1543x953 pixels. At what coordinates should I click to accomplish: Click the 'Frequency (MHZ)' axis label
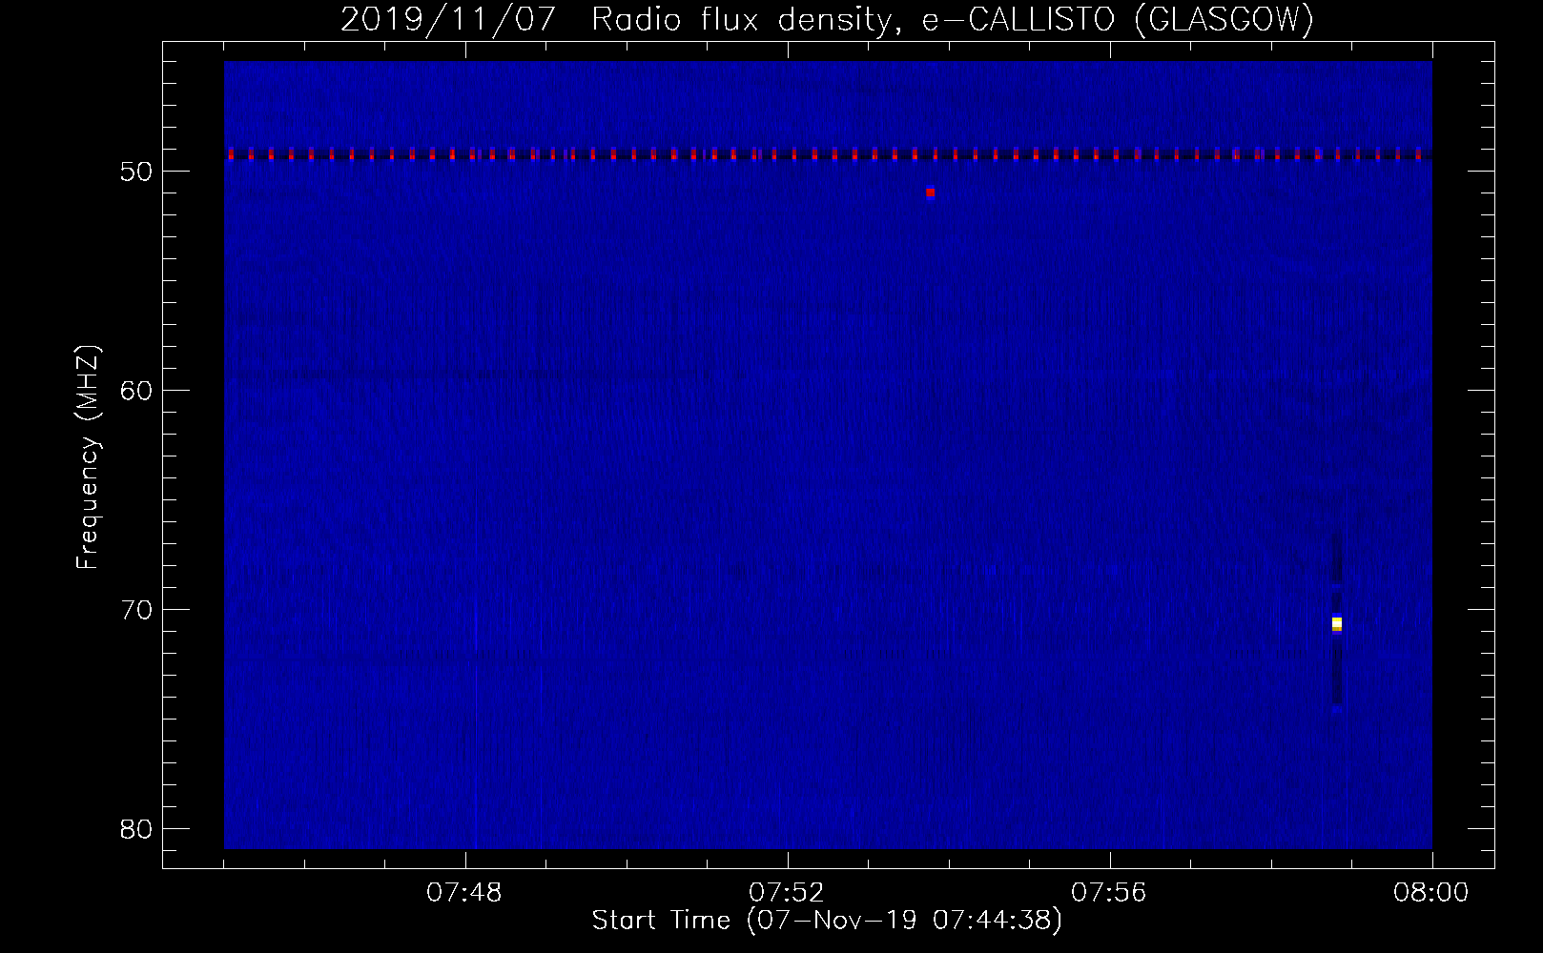pyautogui.click(x=88, y=457)
